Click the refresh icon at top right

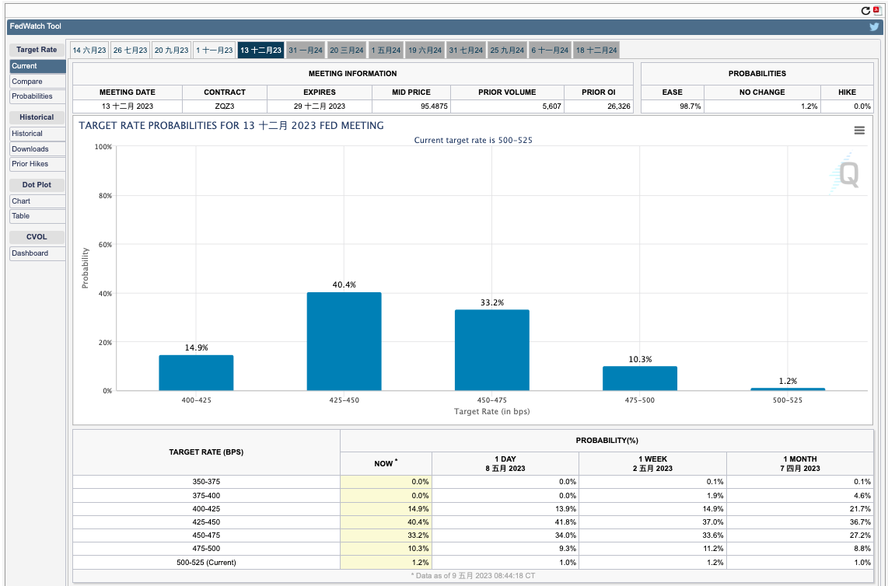point(865,11)
